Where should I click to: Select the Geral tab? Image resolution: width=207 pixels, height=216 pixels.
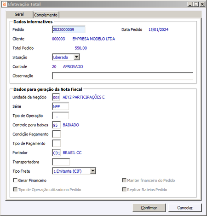click(19, 14)
